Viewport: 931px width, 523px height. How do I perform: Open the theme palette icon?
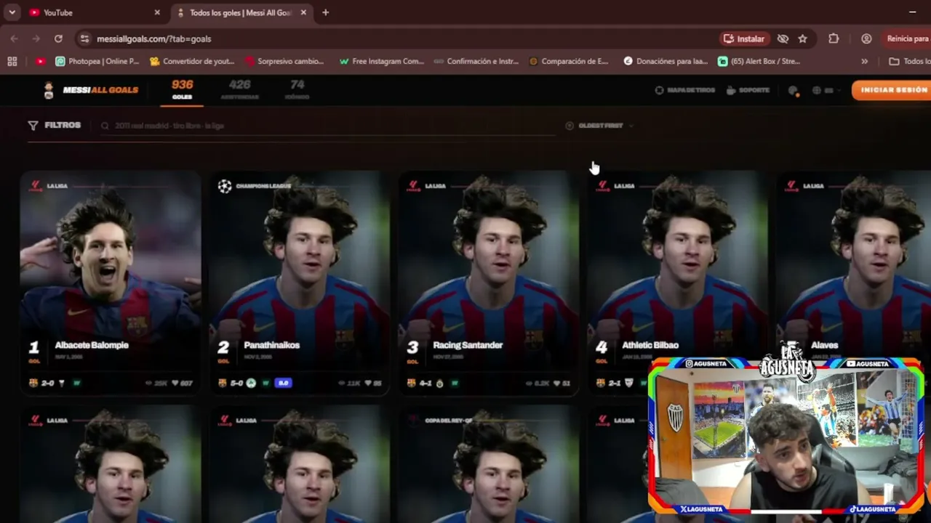(794, 91)
